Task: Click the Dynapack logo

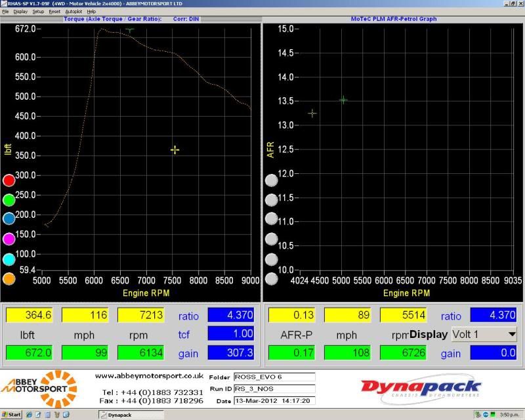Action: pyautogui.click(x=421, y=388)
